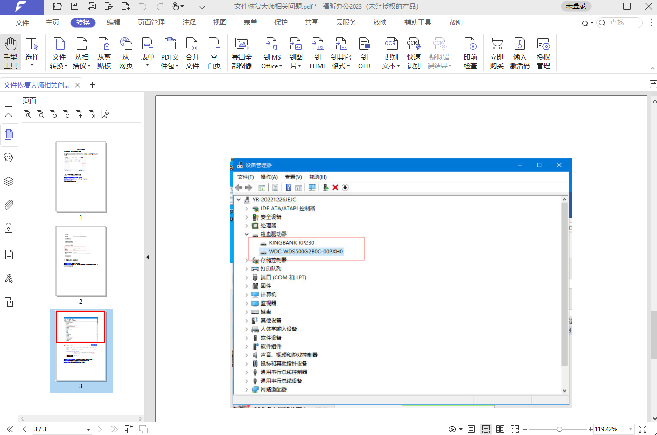This screenshot has height=435, width=657.
Task: Create PDF with 从剪贴板
Action: pyautogui.click(x=104, y=53)
